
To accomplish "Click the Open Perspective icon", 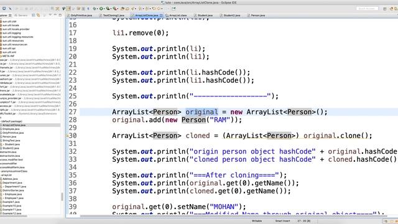I will click(x=385, y=9).
